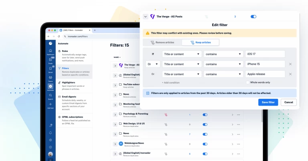Disable the Web Design, UI & UX filter
Viewport: 308px width, 161px height.
click(205, 124)
